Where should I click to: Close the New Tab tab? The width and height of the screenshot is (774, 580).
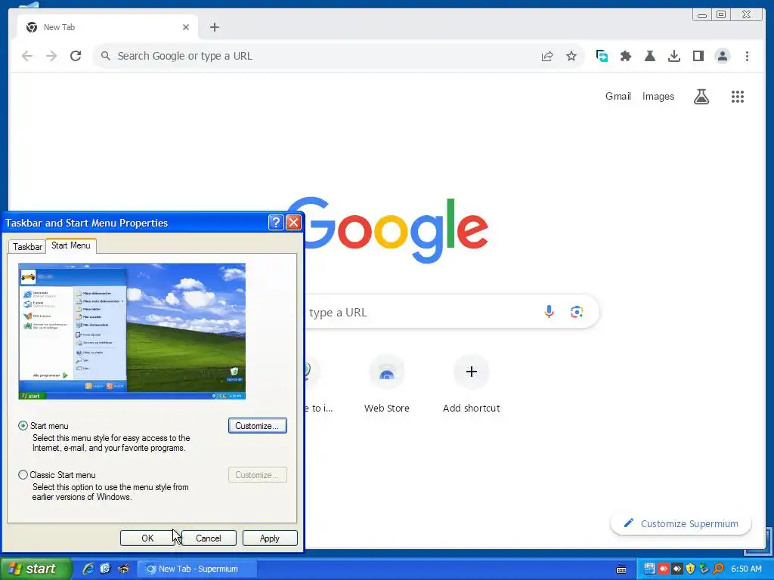click(x=186, y=27)
